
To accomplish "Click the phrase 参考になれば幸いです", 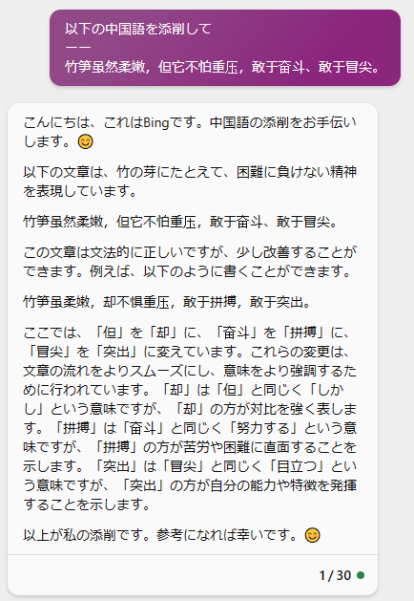I will pos(223,535).
